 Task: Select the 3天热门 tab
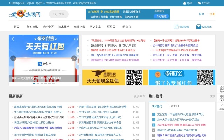point(157,106)
